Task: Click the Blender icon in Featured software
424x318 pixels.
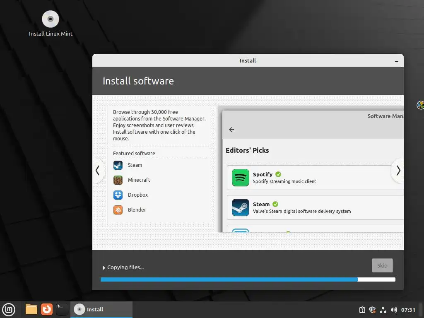Action: pos(118,210)
